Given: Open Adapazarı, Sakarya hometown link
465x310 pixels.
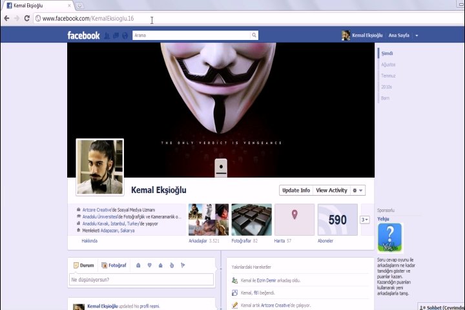Looking at the screenshot, I should tap(118, 231).
